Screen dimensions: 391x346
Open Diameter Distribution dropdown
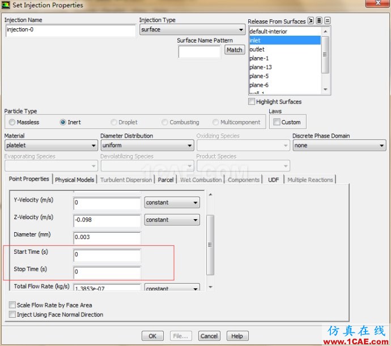(x=147, y=146)
